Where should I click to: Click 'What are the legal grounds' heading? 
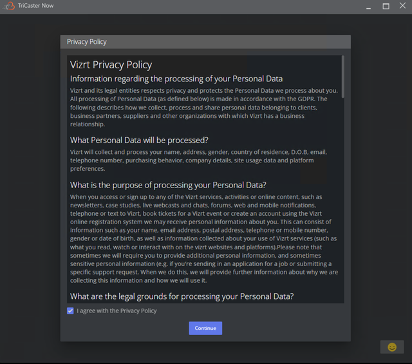click(x=182, y=296)
